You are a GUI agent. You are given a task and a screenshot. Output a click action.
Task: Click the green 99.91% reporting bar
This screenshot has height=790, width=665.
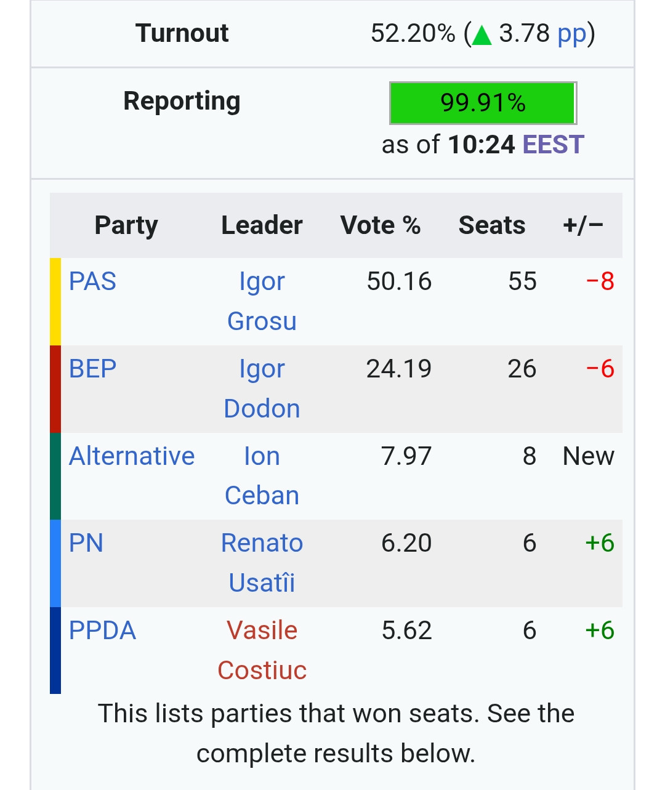(x=483, y=103)
